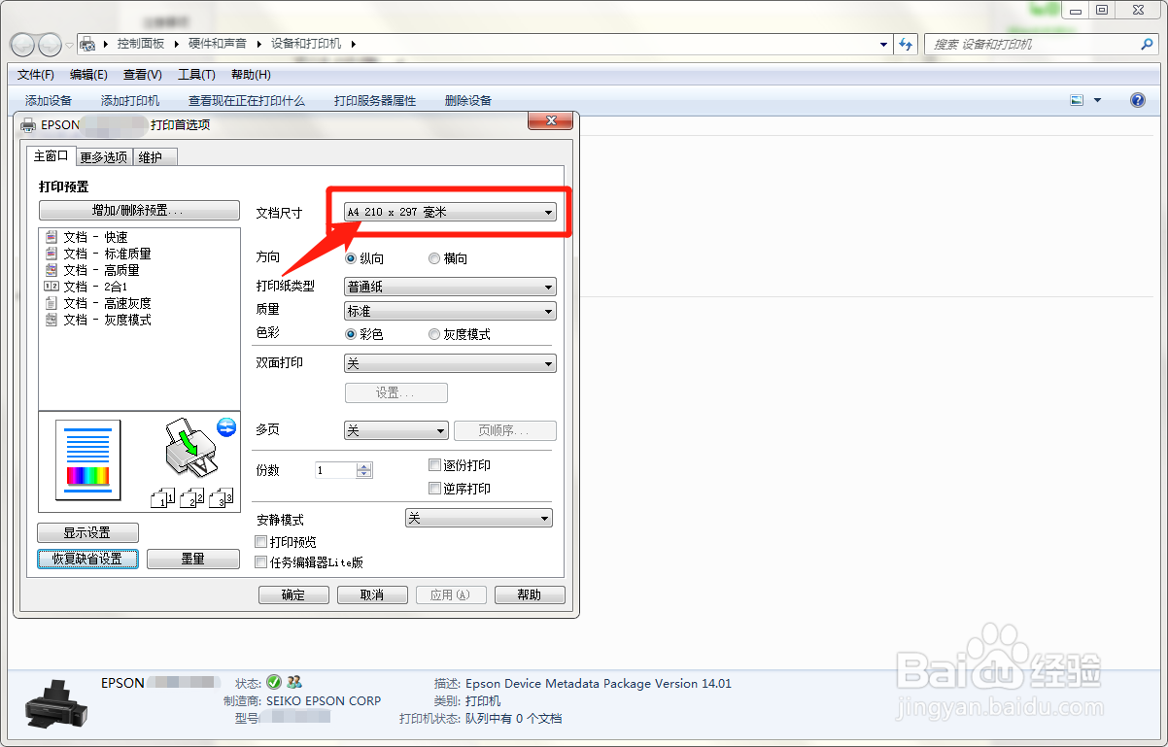Click the 显示设置 button
The height and width of the screenshot is (747, 1168).
[87, 532]
